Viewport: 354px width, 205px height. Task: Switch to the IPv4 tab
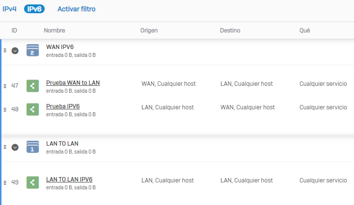[x=9, y=9]
